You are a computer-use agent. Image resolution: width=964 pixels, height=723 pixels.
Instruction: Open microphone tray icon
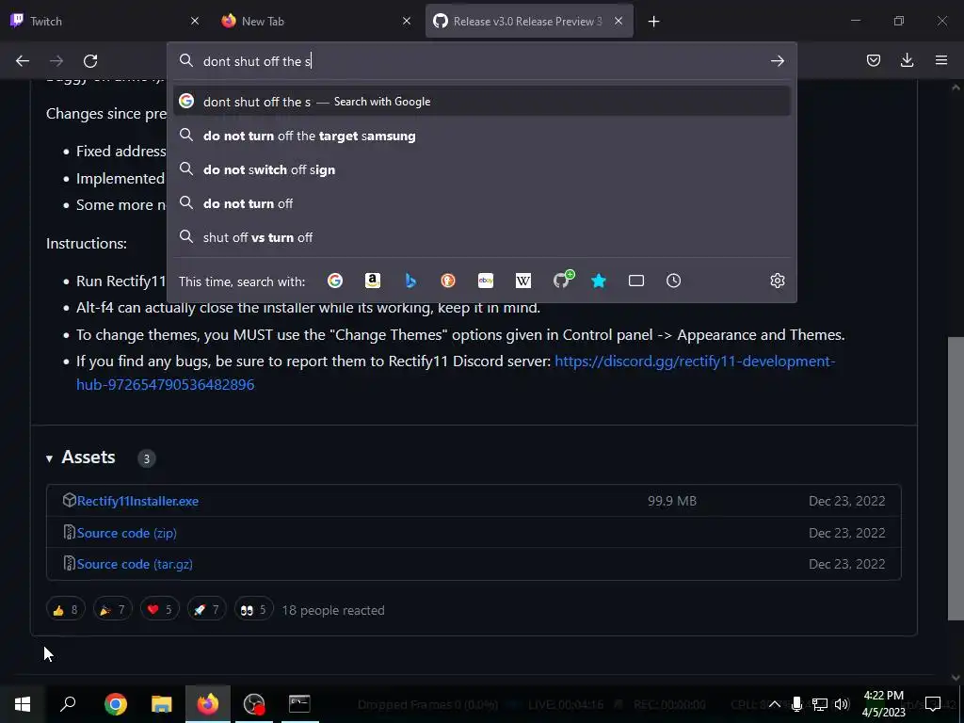tap(796, 704)
